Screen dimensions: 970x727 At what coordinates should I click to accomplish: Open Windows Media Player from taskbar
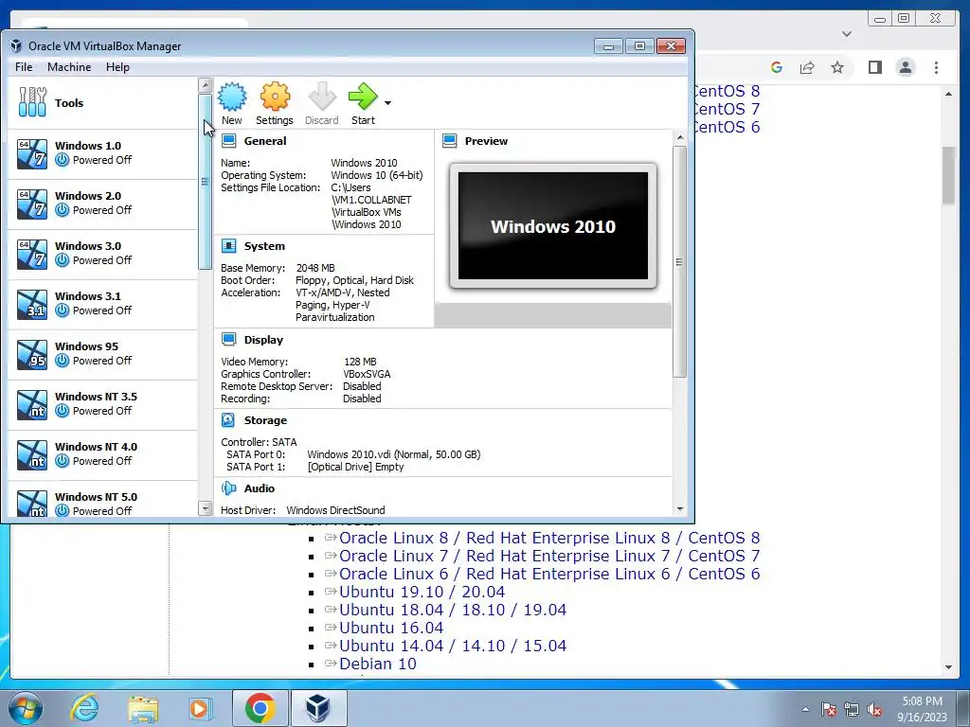(x=200, y=708)
